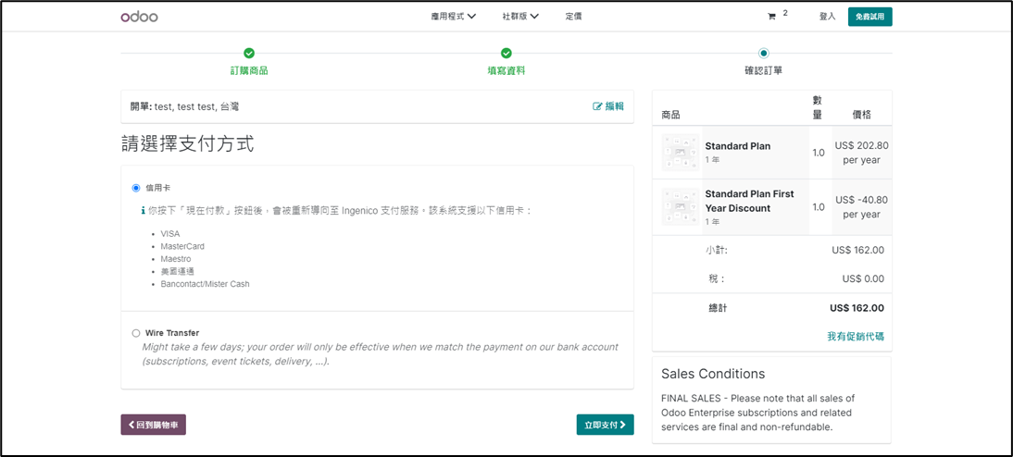Click the info icon beside the Ingenico notice

144,210
